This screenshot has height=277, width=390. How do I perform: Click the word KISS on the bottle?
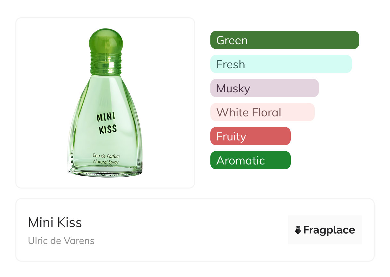[108, 130]
